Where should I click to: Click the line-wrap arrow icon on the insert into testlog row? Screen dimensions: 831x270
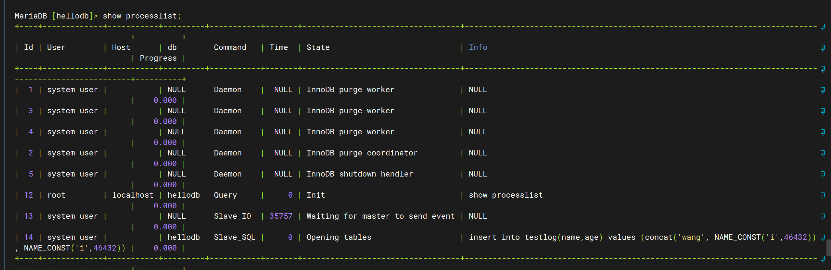point(823,238)
